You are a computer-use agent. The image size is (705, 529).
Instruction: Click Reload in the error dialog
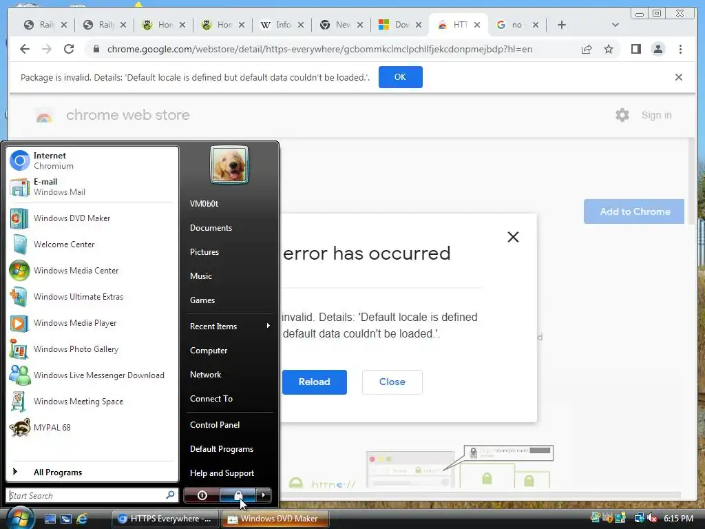314,382
